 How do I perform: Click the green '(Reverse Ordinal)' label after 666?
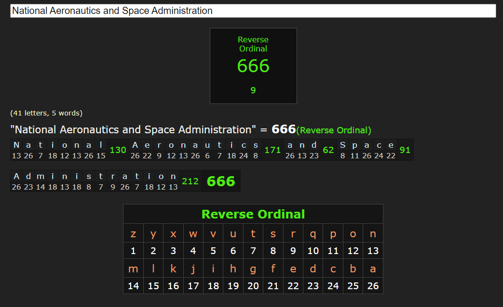pyautogui.click(x=334, y=130)
